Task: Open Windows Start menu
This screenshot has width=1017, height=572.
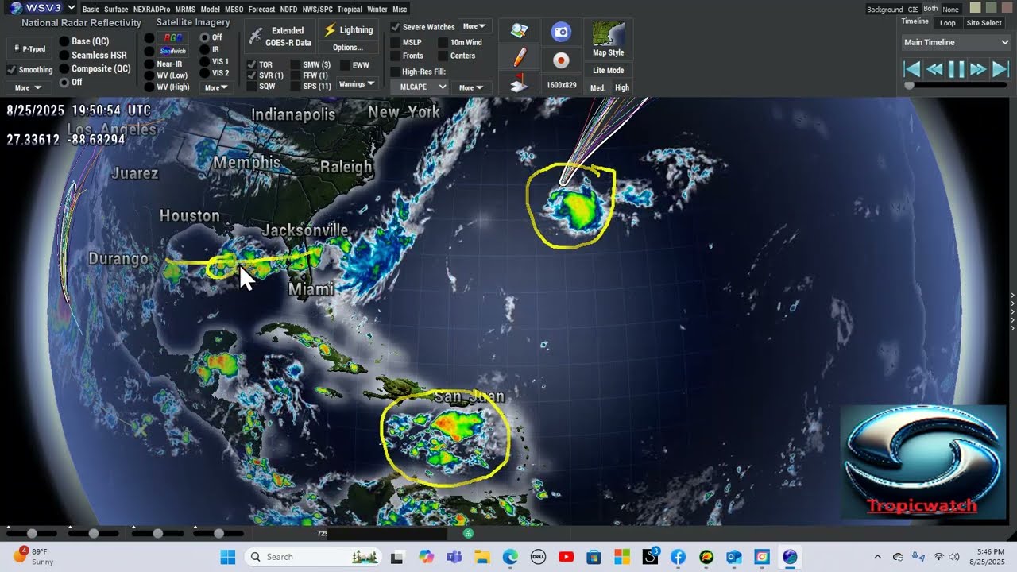Action: pos(228,557)
